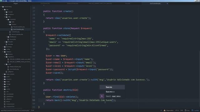
Task: Collapse the tutorial-blog project root
Action: point(1,7)
